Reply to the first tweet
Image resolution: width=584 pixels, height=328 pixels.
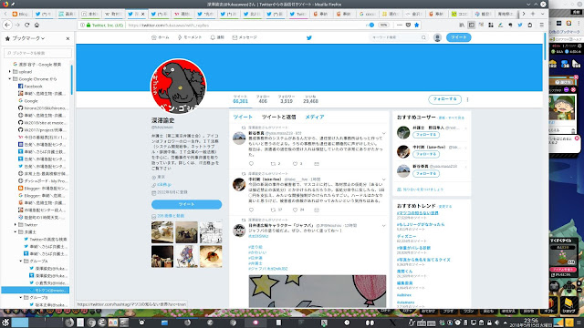[252, 164]
